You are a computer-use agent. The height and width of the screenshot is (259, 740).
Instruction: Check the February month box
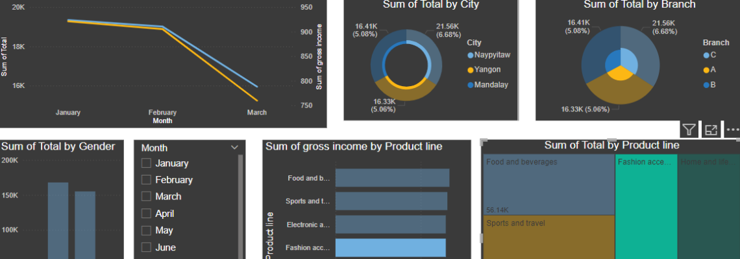pyautogui.click(x=146, y=180)
